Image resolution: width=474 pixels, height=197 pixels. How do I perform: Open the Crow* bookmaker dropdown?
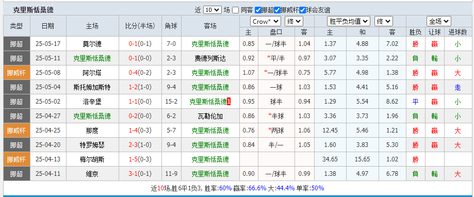[x=266, y=22]
